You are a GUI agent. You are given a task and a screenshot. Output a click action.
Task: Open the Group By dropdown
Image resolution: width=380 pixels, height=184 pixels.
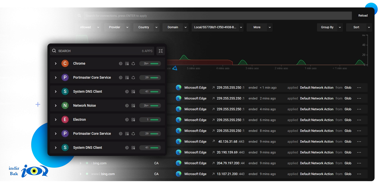click(x=330, y=27)
